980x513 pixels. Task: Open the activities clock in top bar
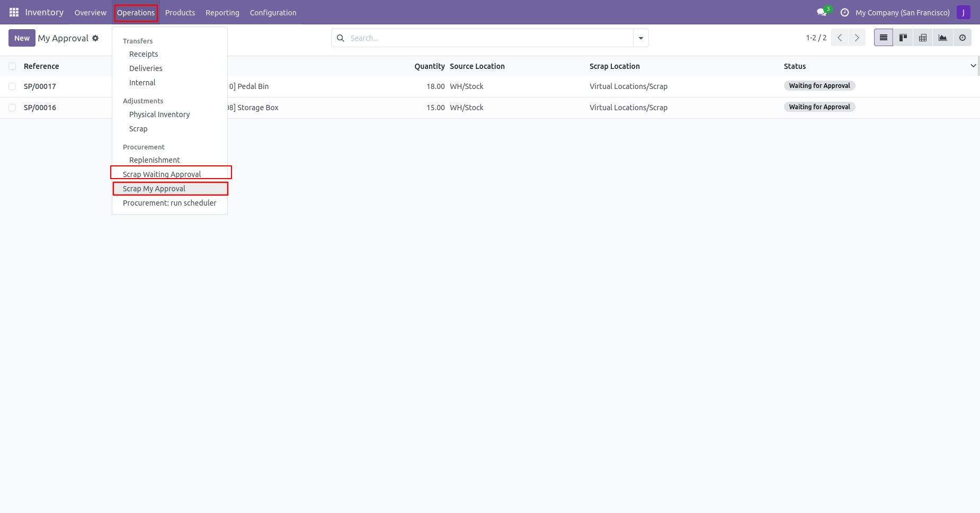click(844, 12)
